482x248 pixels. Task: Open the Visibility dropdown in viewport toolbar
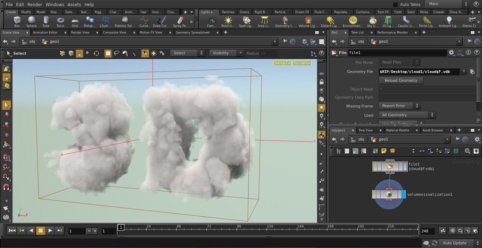click(x=226, y=53)
